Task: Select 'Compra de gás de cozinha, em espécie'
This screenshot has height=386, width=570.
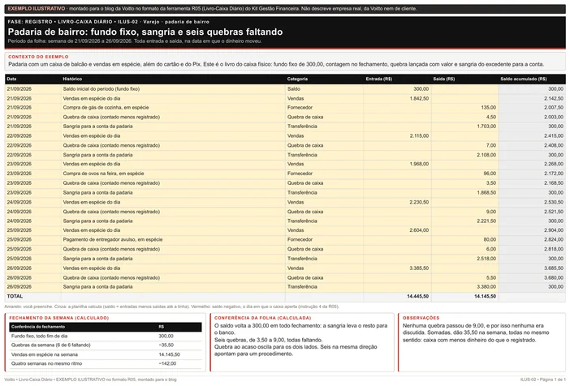Action: 106,108
